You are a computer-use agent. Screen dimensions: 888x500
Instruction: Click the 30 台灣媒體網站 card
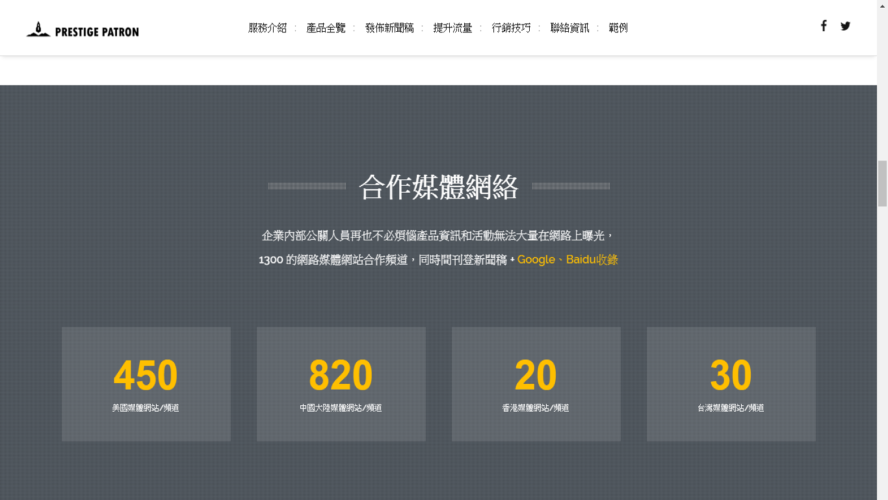click(x=731, y=384)
